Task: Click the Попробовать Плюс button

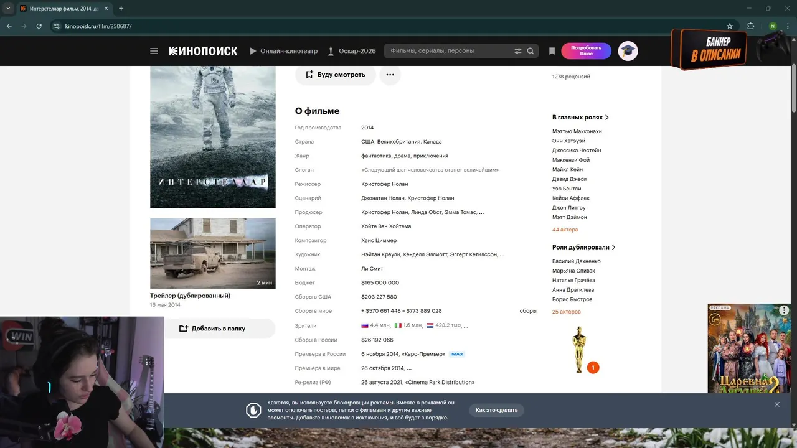Action: pos(586,51)
